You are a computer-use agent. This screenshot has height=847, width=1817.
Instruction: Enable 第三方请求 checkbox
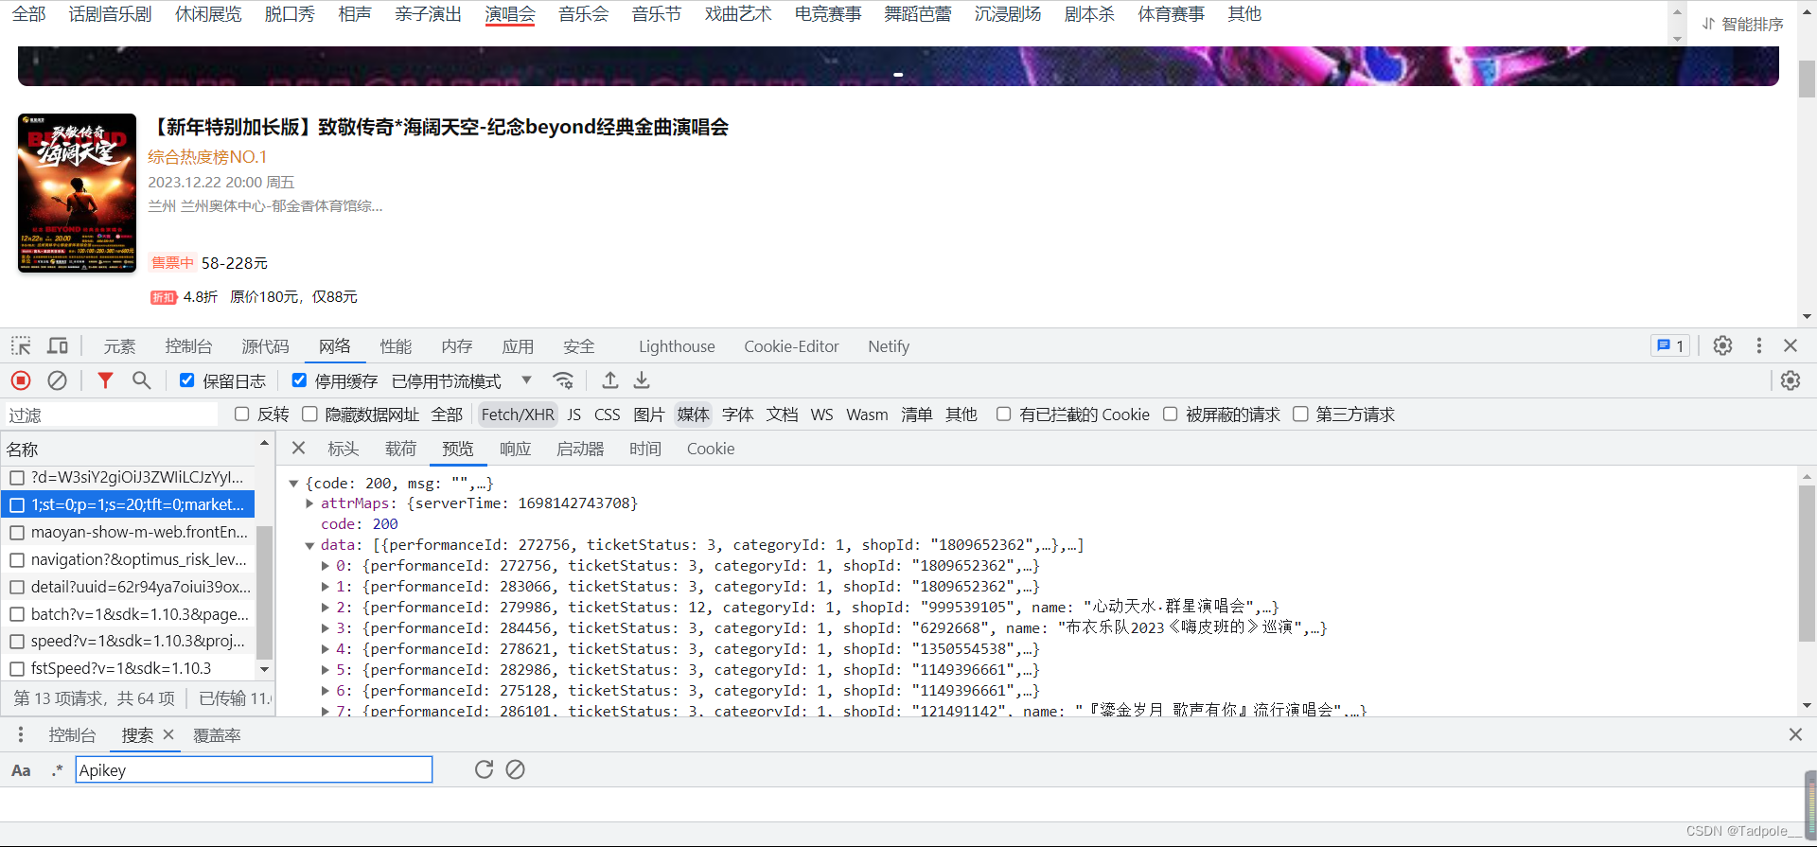[x=1300, y=415]
